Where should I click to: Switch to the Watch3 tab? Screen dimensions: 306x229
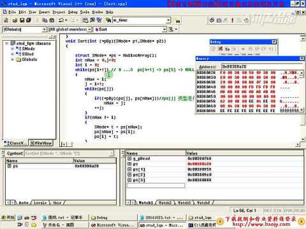point(184,203)
